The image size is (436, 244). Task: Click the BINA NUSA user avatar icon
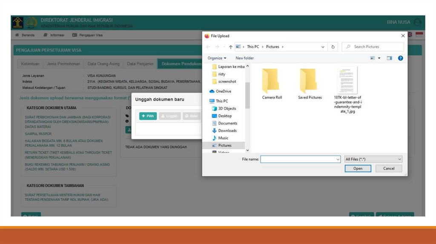pyautogui.click(x=417, y=22)
